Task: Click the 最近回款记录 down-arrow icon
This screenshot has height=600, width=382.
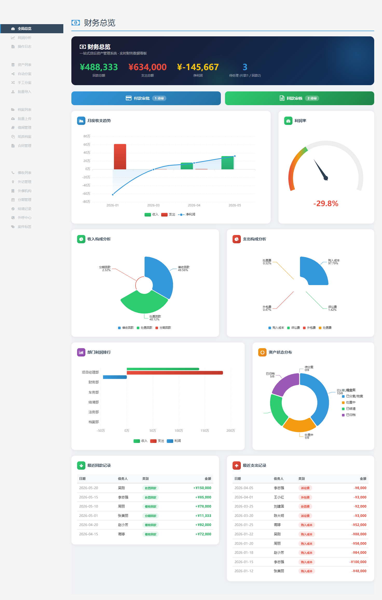Action: [81, 466]
